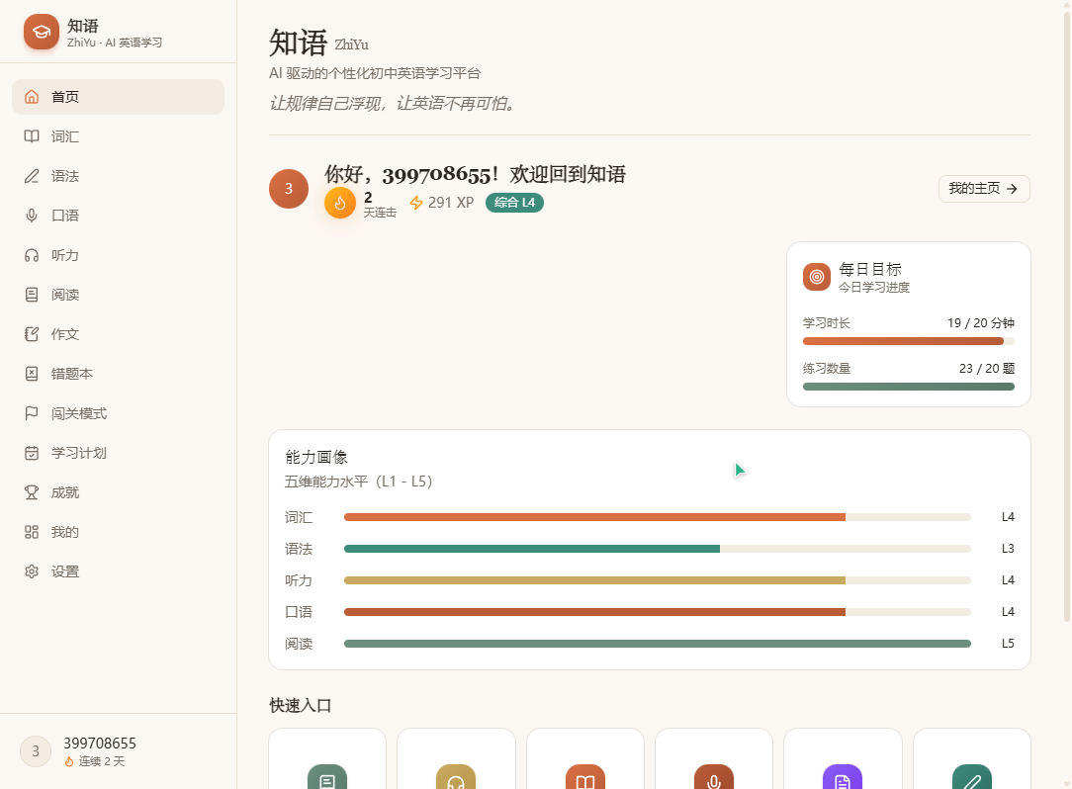Click the L5 label on 阅读 row

[x=1008, y=644]
